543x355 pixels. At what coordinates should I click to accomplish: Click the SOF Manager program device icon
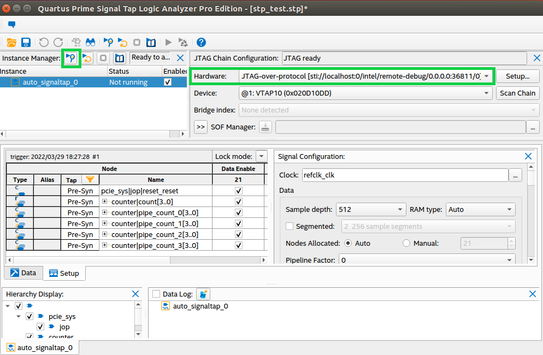click(265, 127)
